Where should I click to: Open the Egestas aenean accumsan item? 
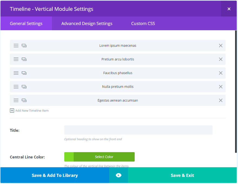coord(118,100)
